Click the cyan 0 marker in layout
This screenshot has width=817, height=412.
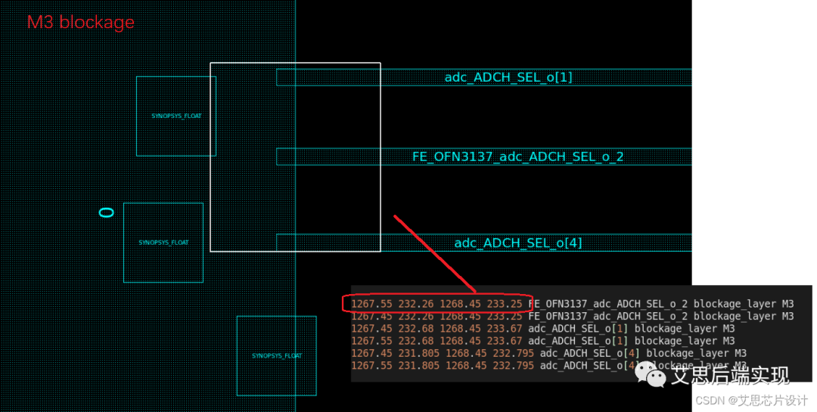(x=107, y=212)
